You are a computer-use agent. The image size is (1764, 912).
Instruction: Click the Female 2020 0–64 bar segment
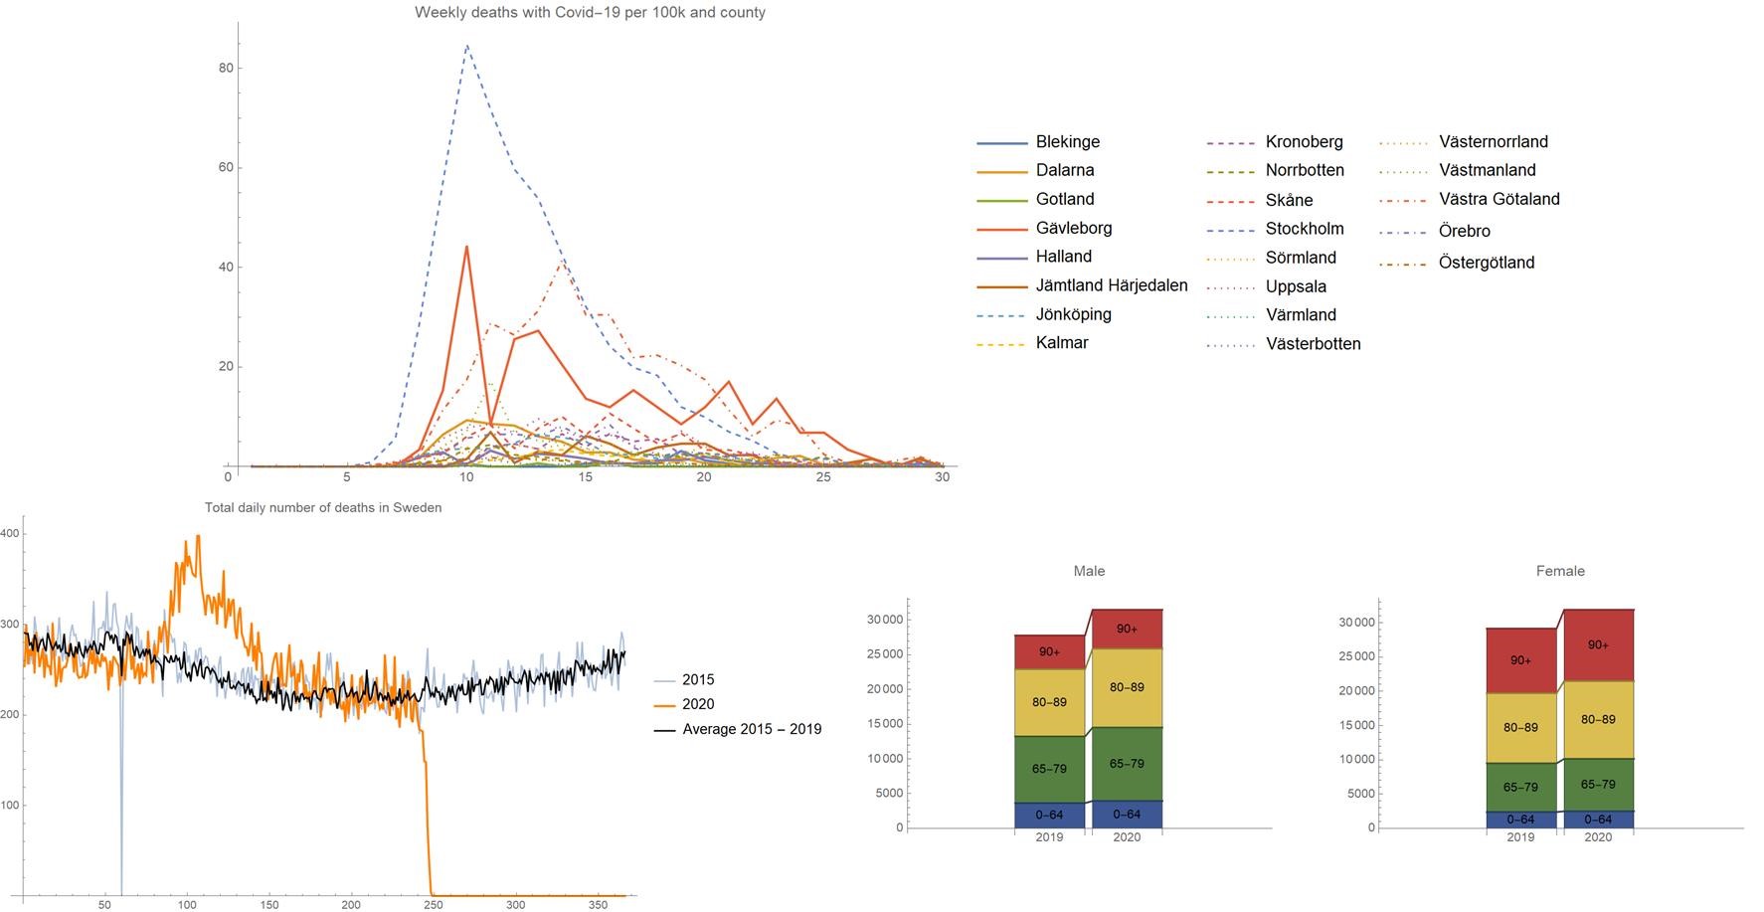[x=1598, y=820]
